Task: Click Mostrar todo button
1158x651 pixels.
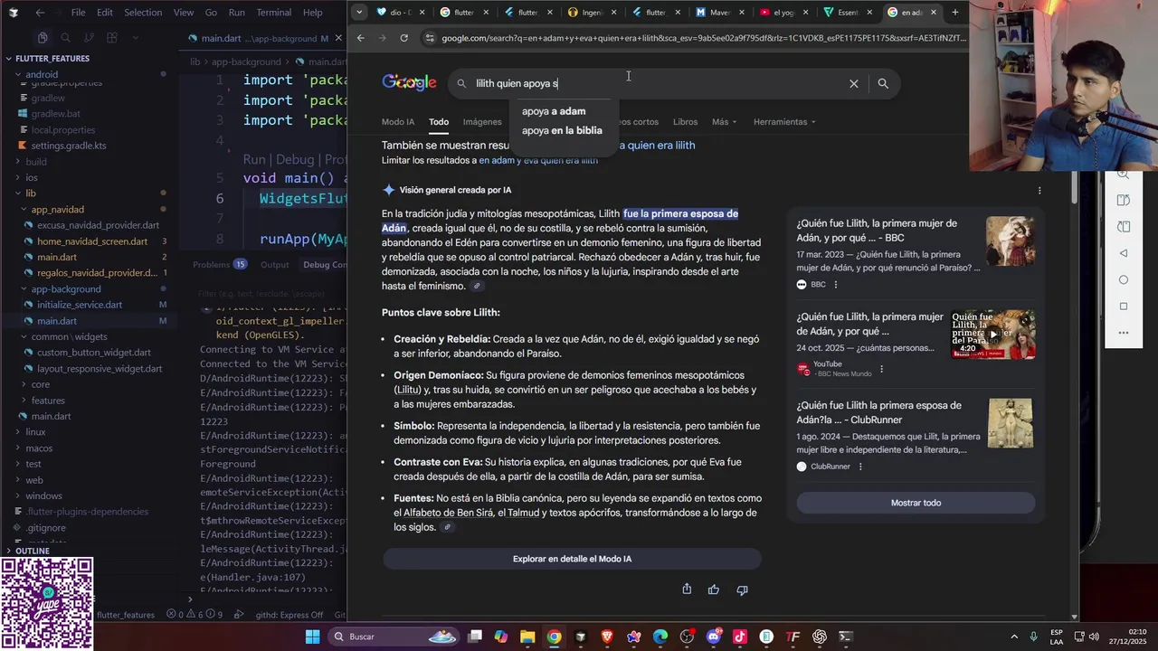Action: [x=916, y=503]
